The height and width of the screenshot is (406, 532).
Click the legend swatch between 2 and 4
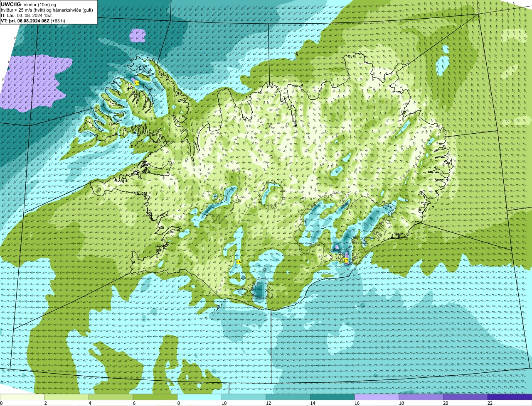pyautogui.click(x=66, y=397)
